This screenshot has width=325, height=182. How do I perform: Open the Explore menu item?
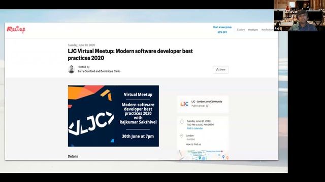coord(241,30)
